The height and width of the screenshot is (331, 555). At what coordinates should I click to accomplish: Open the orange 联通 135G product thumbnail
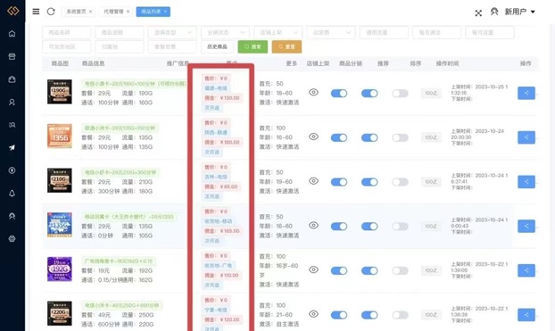tap(60, 136)
